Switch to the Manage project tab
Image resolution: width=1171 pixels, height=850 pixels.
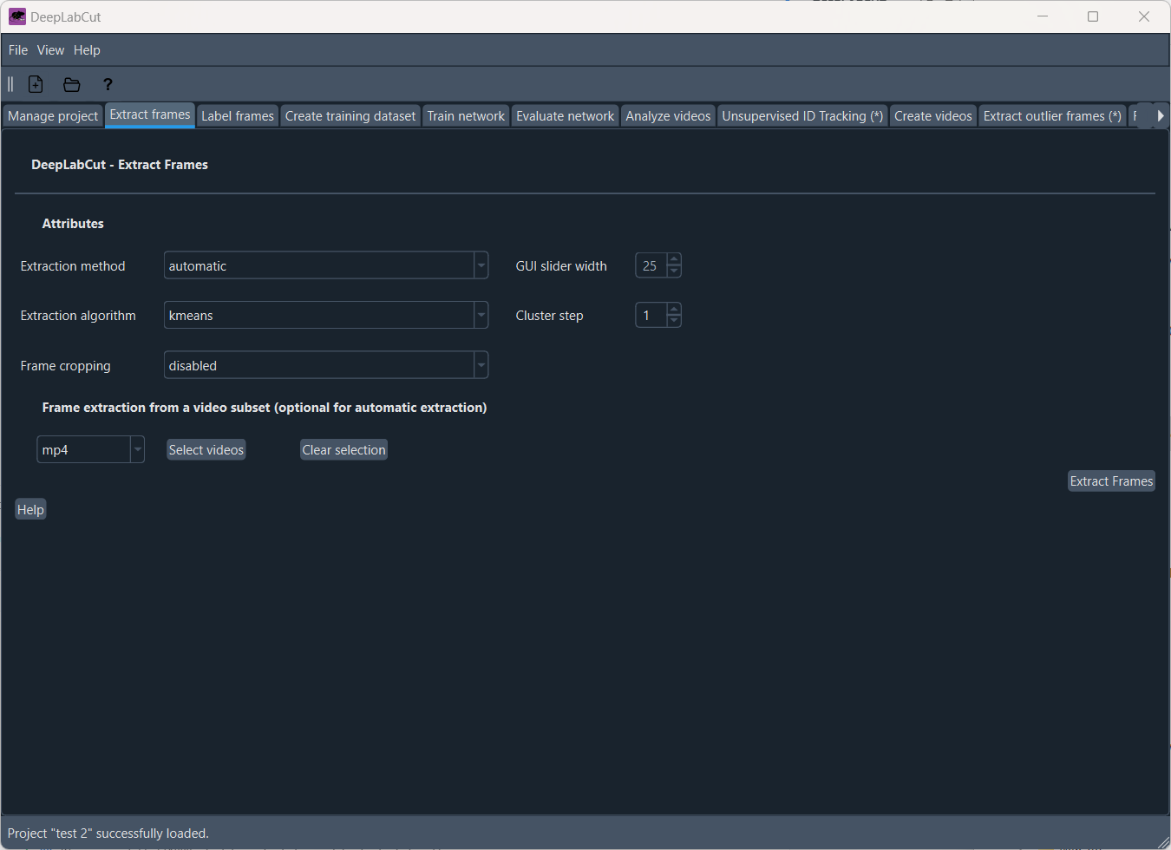pos(53,116)
